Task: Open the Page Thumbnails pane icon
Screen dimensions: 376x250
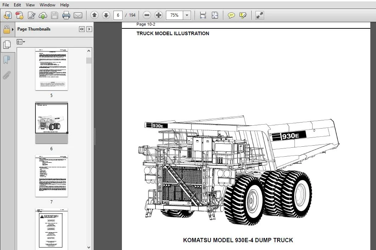Action: 7,44
